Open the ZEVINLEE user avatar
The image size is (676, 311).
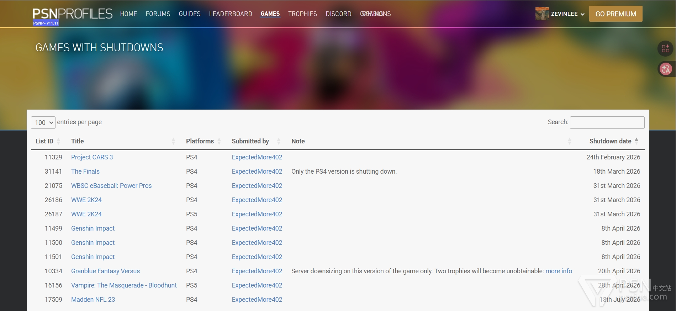point(542,14)
